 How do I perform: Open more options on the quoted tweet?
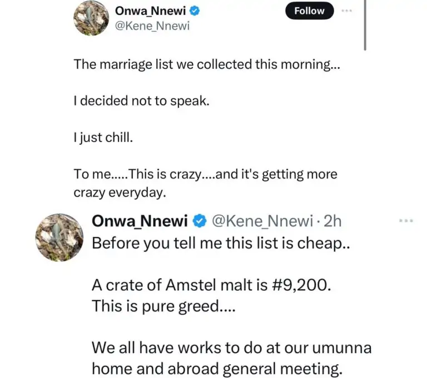[406, 221]
